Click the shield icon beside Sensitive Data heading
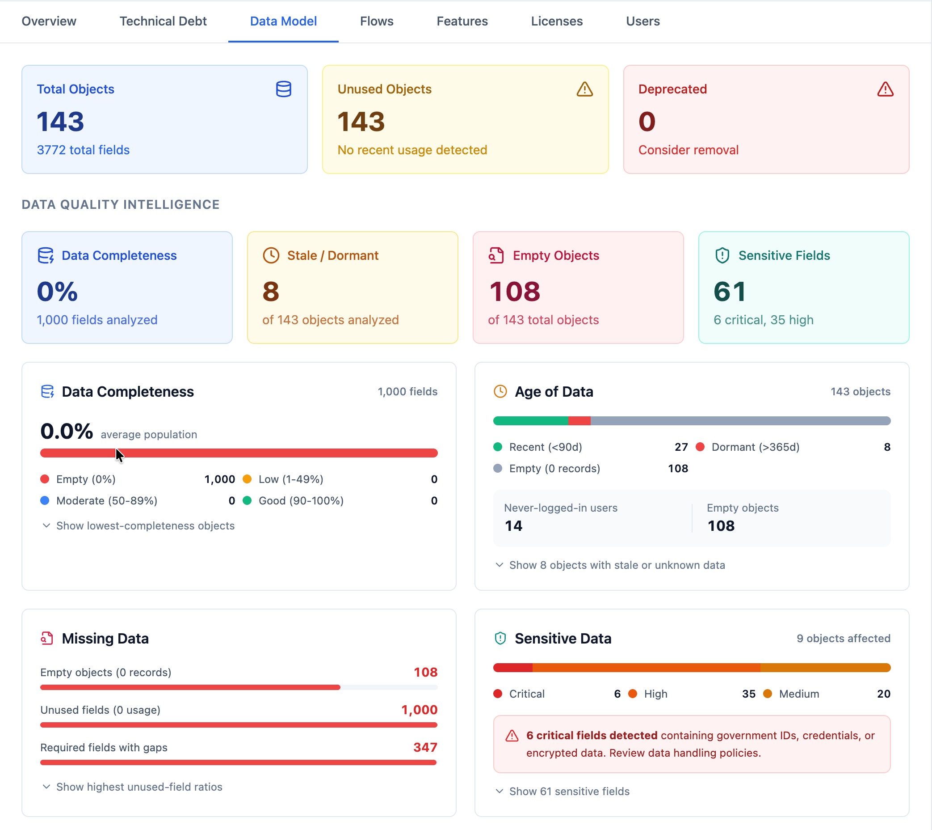932x830 pixels. pos(500,638)
